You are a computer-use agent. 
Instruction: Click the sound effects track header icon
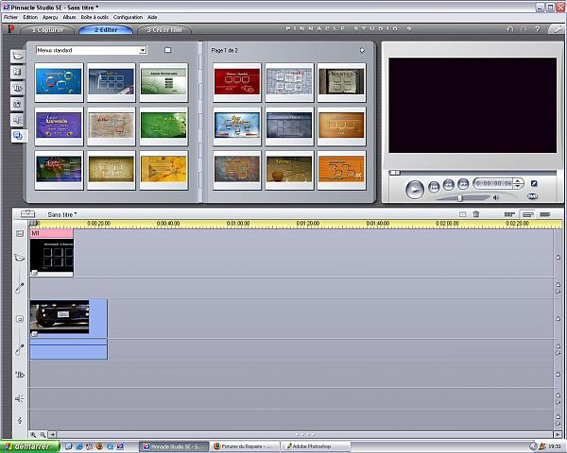[x=20, y=398]
